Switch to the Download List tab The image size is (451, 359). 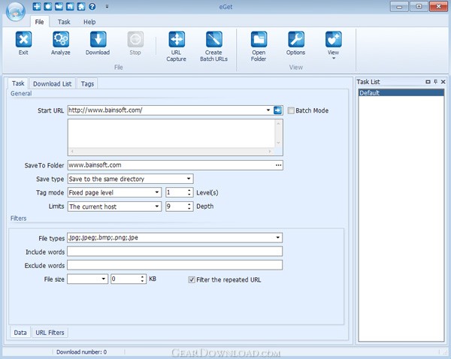[52, 84]
